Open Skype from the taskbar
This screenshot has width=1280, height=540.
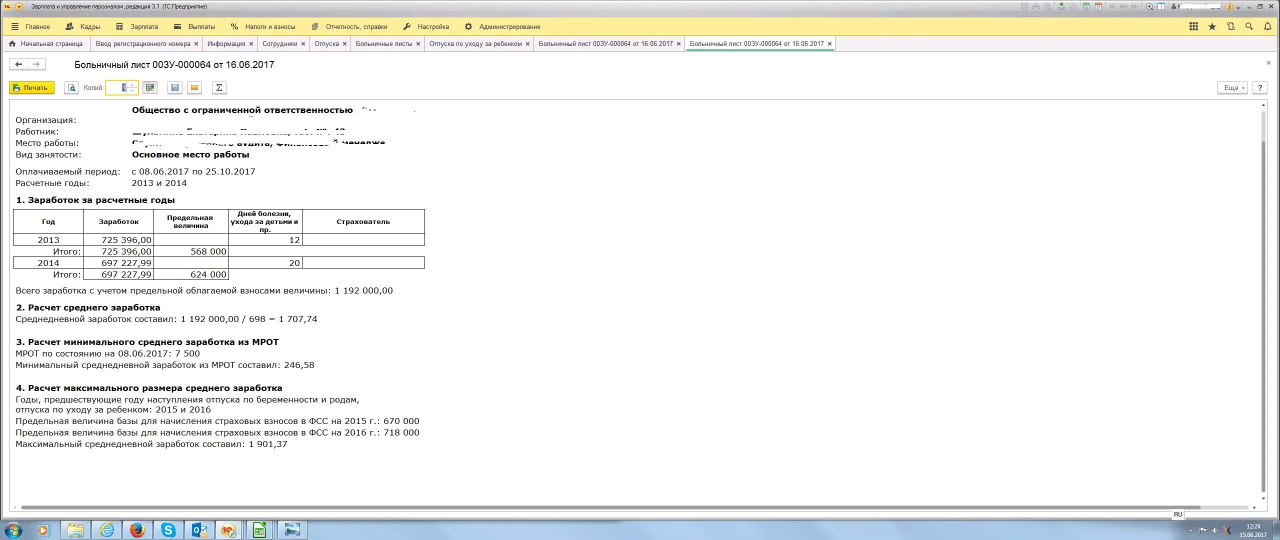click(168, 530)
